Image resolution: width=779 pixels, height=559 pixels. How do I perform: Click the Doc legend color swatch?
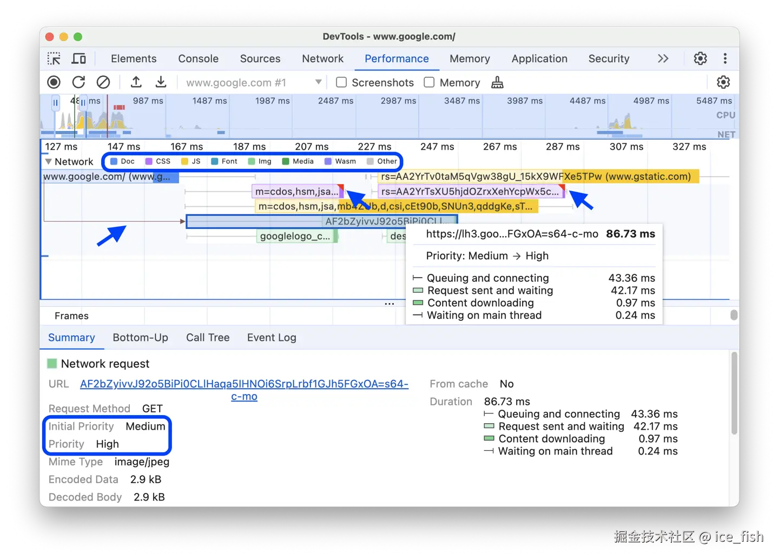pos(114,161)
